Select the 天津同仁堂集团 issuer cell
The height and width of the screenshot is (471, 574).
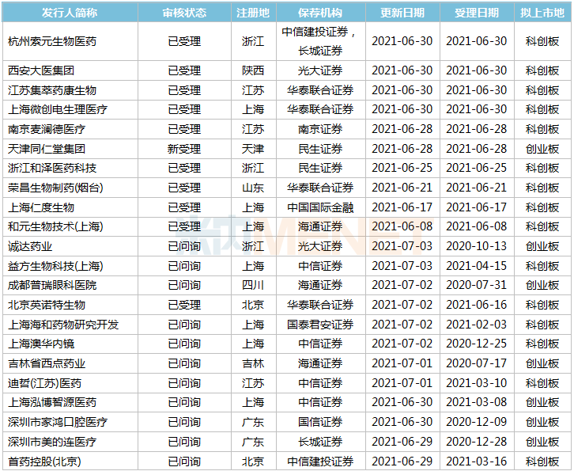[x=70, y=149]
